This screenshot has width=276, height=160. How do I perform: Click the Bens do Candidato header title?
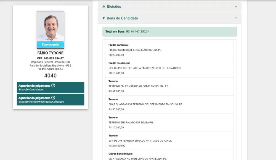122,18
